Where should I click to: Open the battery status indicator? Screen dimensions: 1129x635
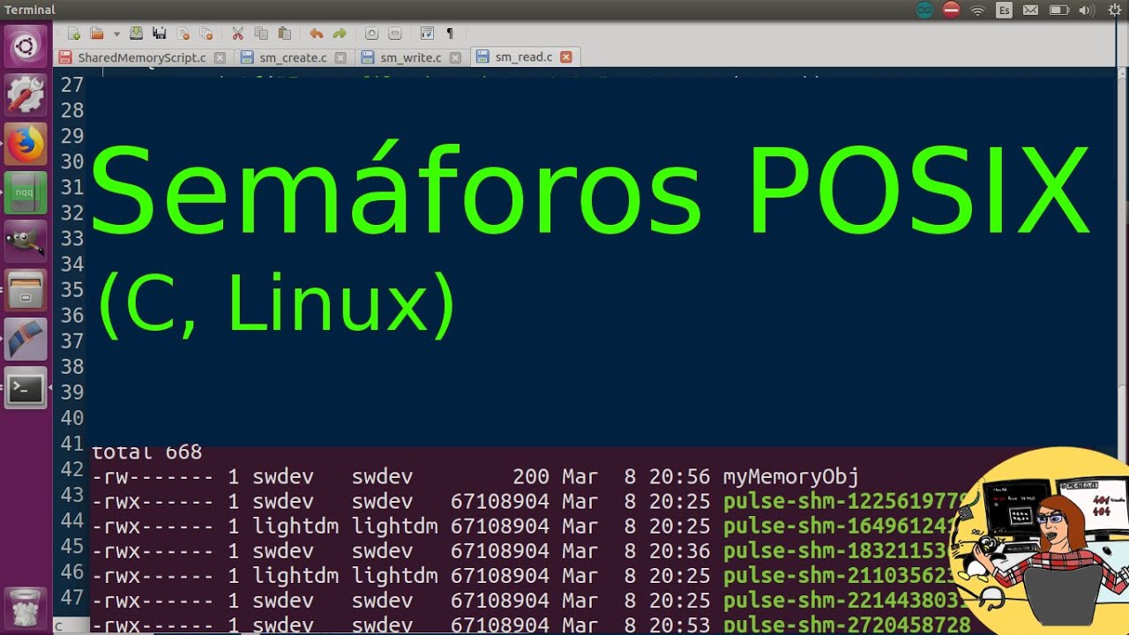[x=1058, y=10]
